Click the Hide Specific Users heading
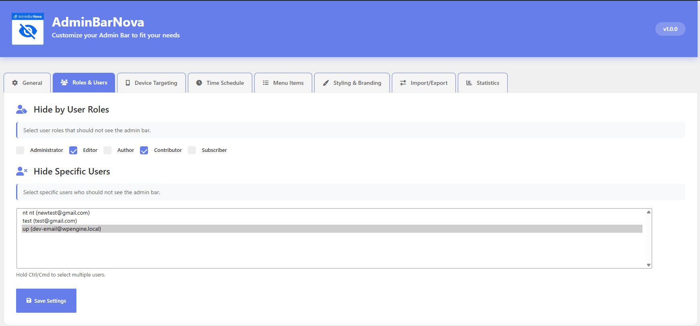This screenshot has width=700, height=326. click(x=72, y=171)
